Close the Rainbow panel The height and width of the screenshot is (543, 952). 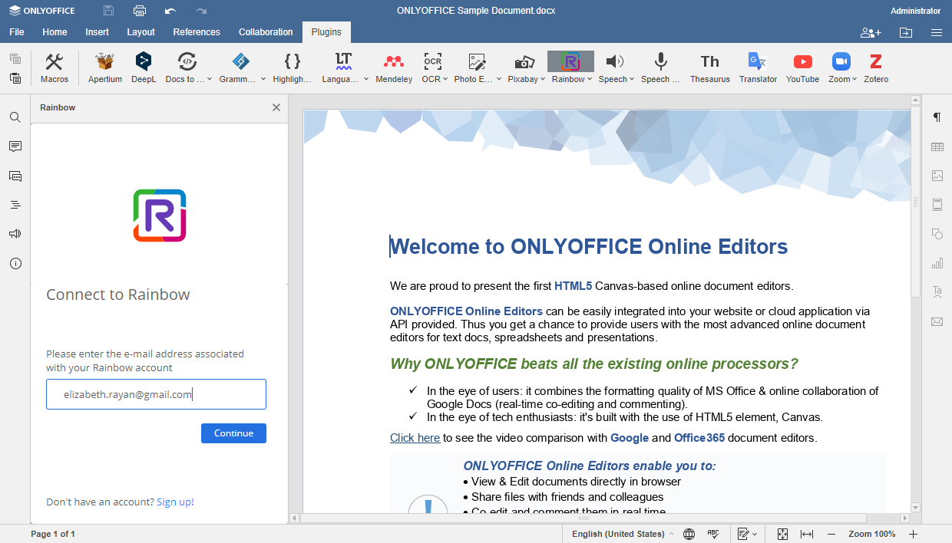coord(276,107)
